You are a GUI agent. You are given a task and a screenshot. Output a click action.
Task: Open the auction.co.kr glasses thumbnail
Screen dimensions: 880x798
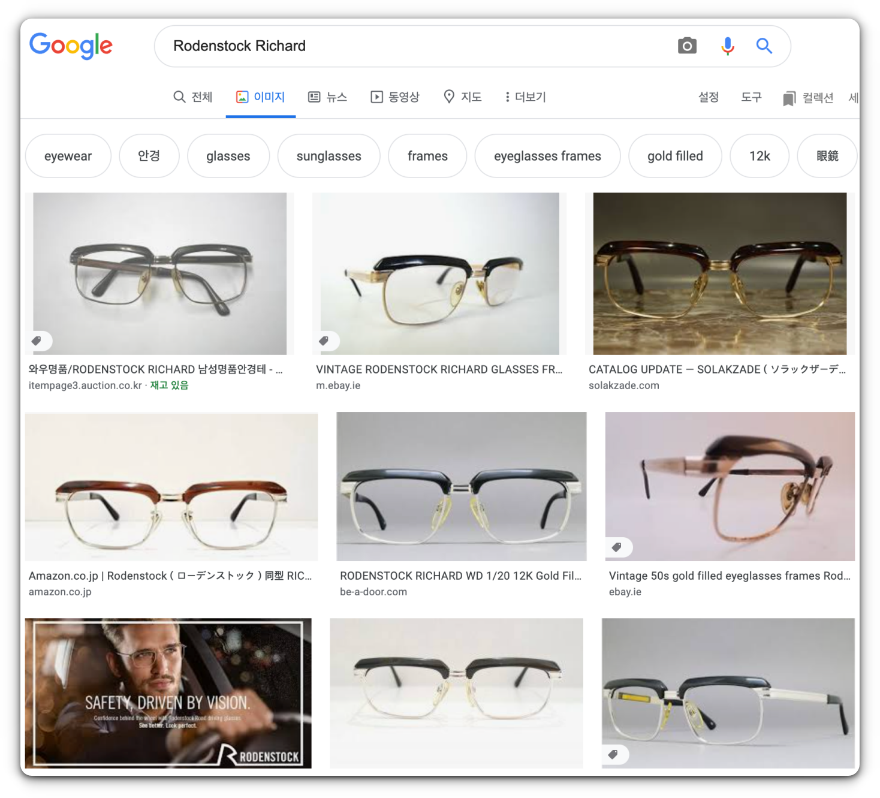[159, 273]
